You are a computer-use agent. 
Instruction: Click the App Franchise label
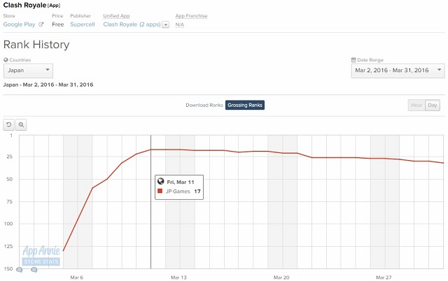pos(191,16)
